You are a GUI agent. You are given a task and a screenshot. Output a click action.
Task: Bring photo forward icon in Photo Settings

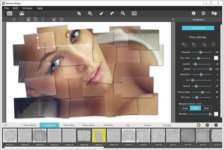[x=184, y=44]
